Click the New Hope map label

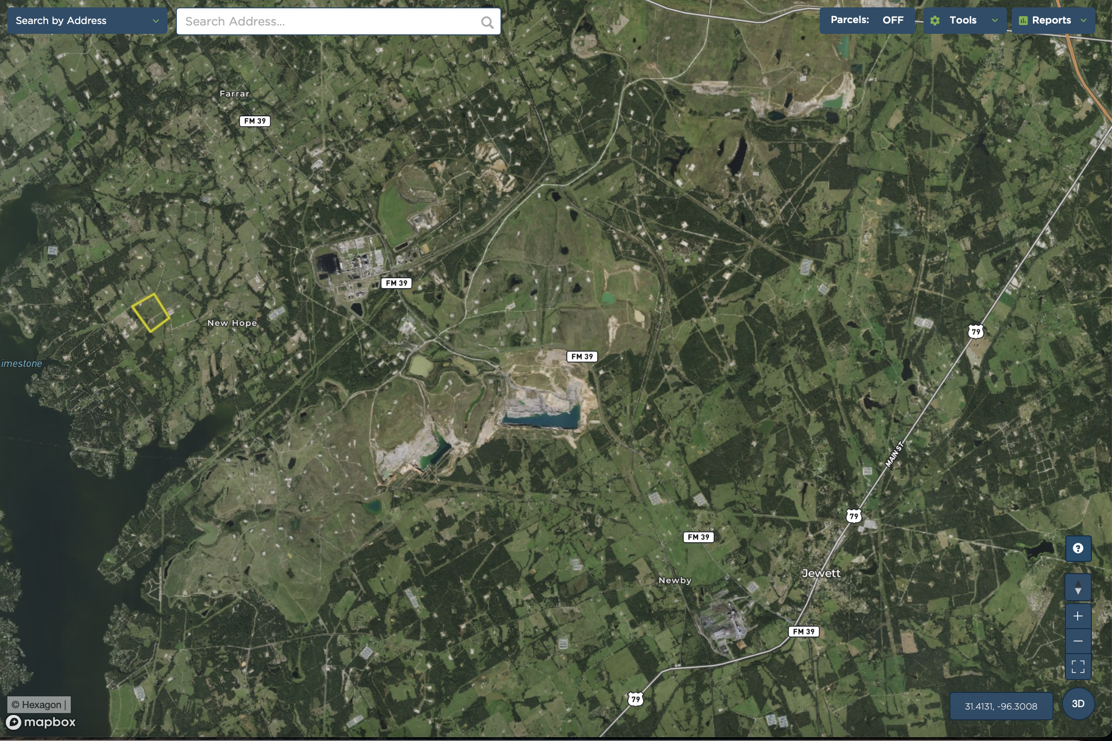(232, 323)
